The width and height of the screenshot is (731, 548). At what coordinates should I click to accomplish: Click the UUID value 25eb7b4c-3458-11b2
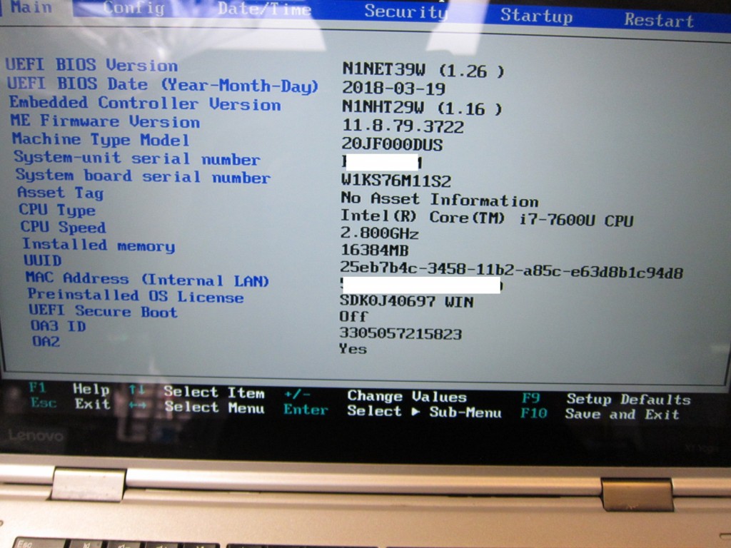coord(511,270)
